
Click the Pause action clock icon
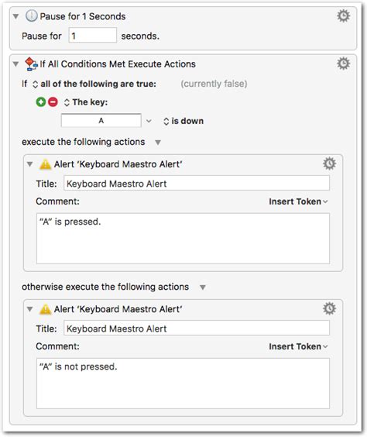pos(31,16)
